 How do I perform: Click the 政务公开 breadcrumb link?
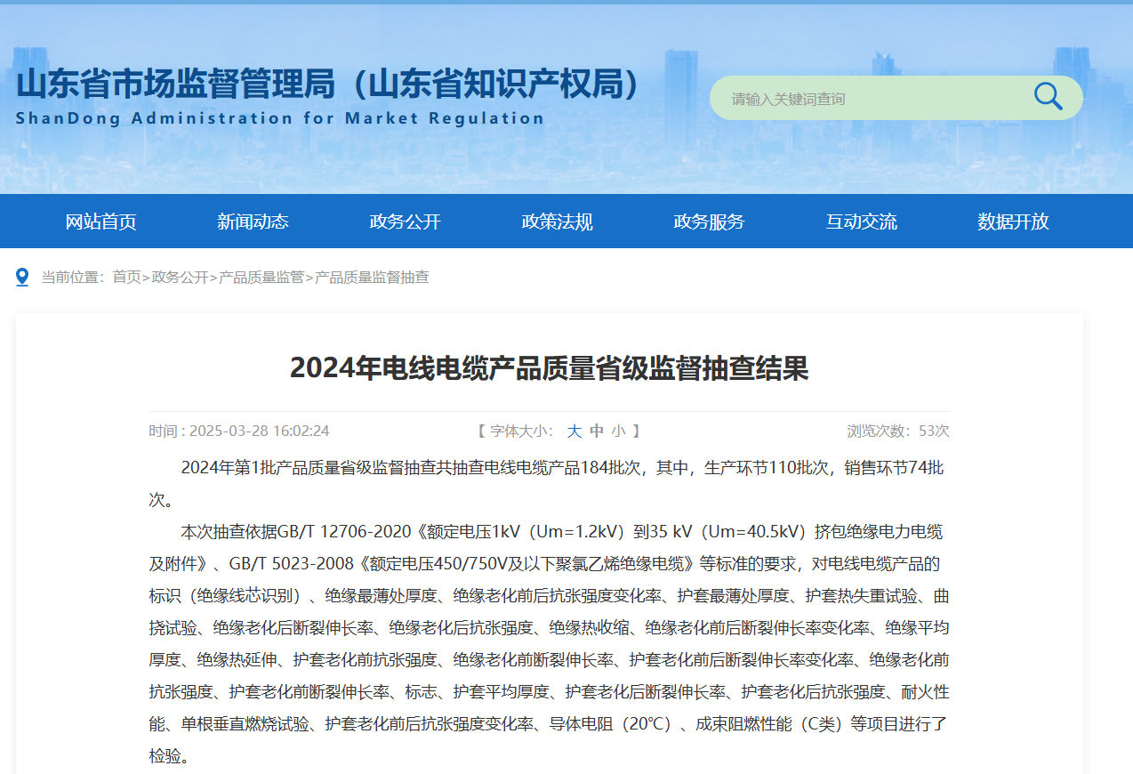tap(180, 278)
